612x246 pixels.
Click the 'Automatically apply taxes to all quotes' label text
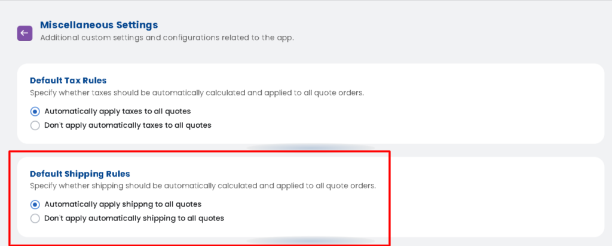click(117, 111)
